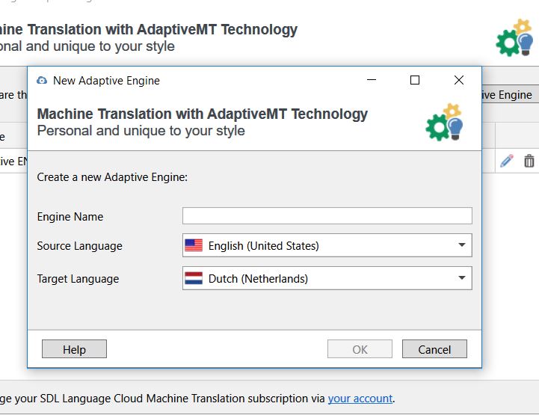The width and height of the screenshot is (539, 418).
Task: Click the "Engine Name" label
Action: pyautogui.click(x=70, y=217)
